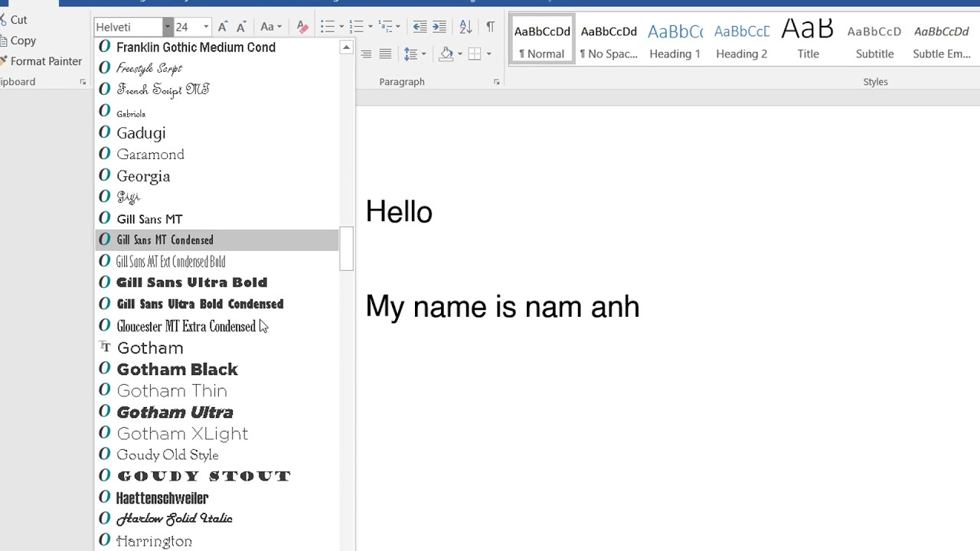This screenshot has width=980, height=551.
Task: Open the Borders dropdown arrow
Action: tap(488, 54)
